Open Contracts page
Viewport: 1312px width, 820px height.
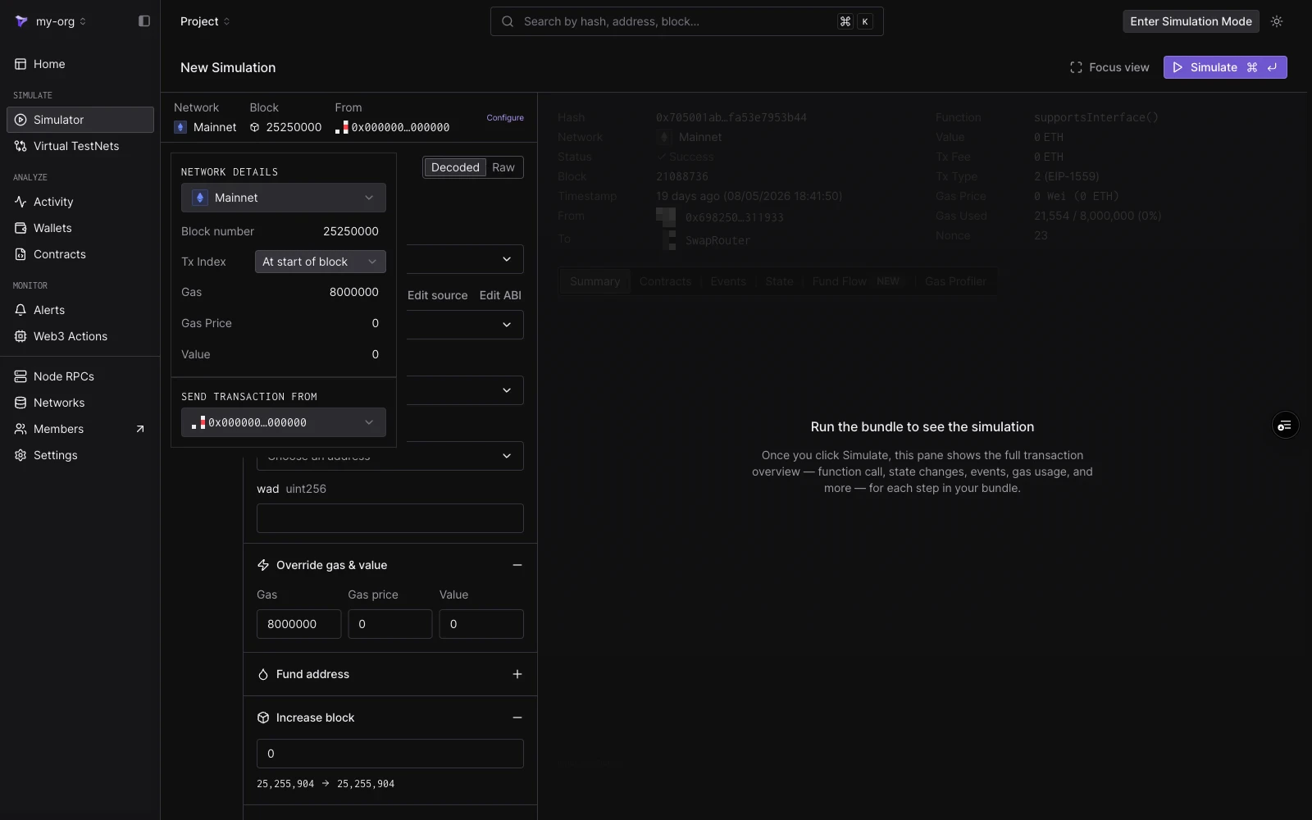tap(80, 254)
